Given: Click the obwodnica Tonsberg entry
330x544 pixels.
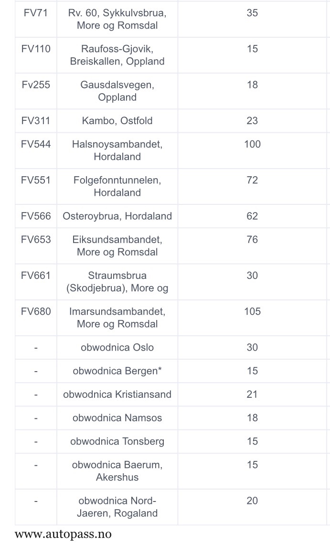Looking at the screenshot, I should point(117,441).
